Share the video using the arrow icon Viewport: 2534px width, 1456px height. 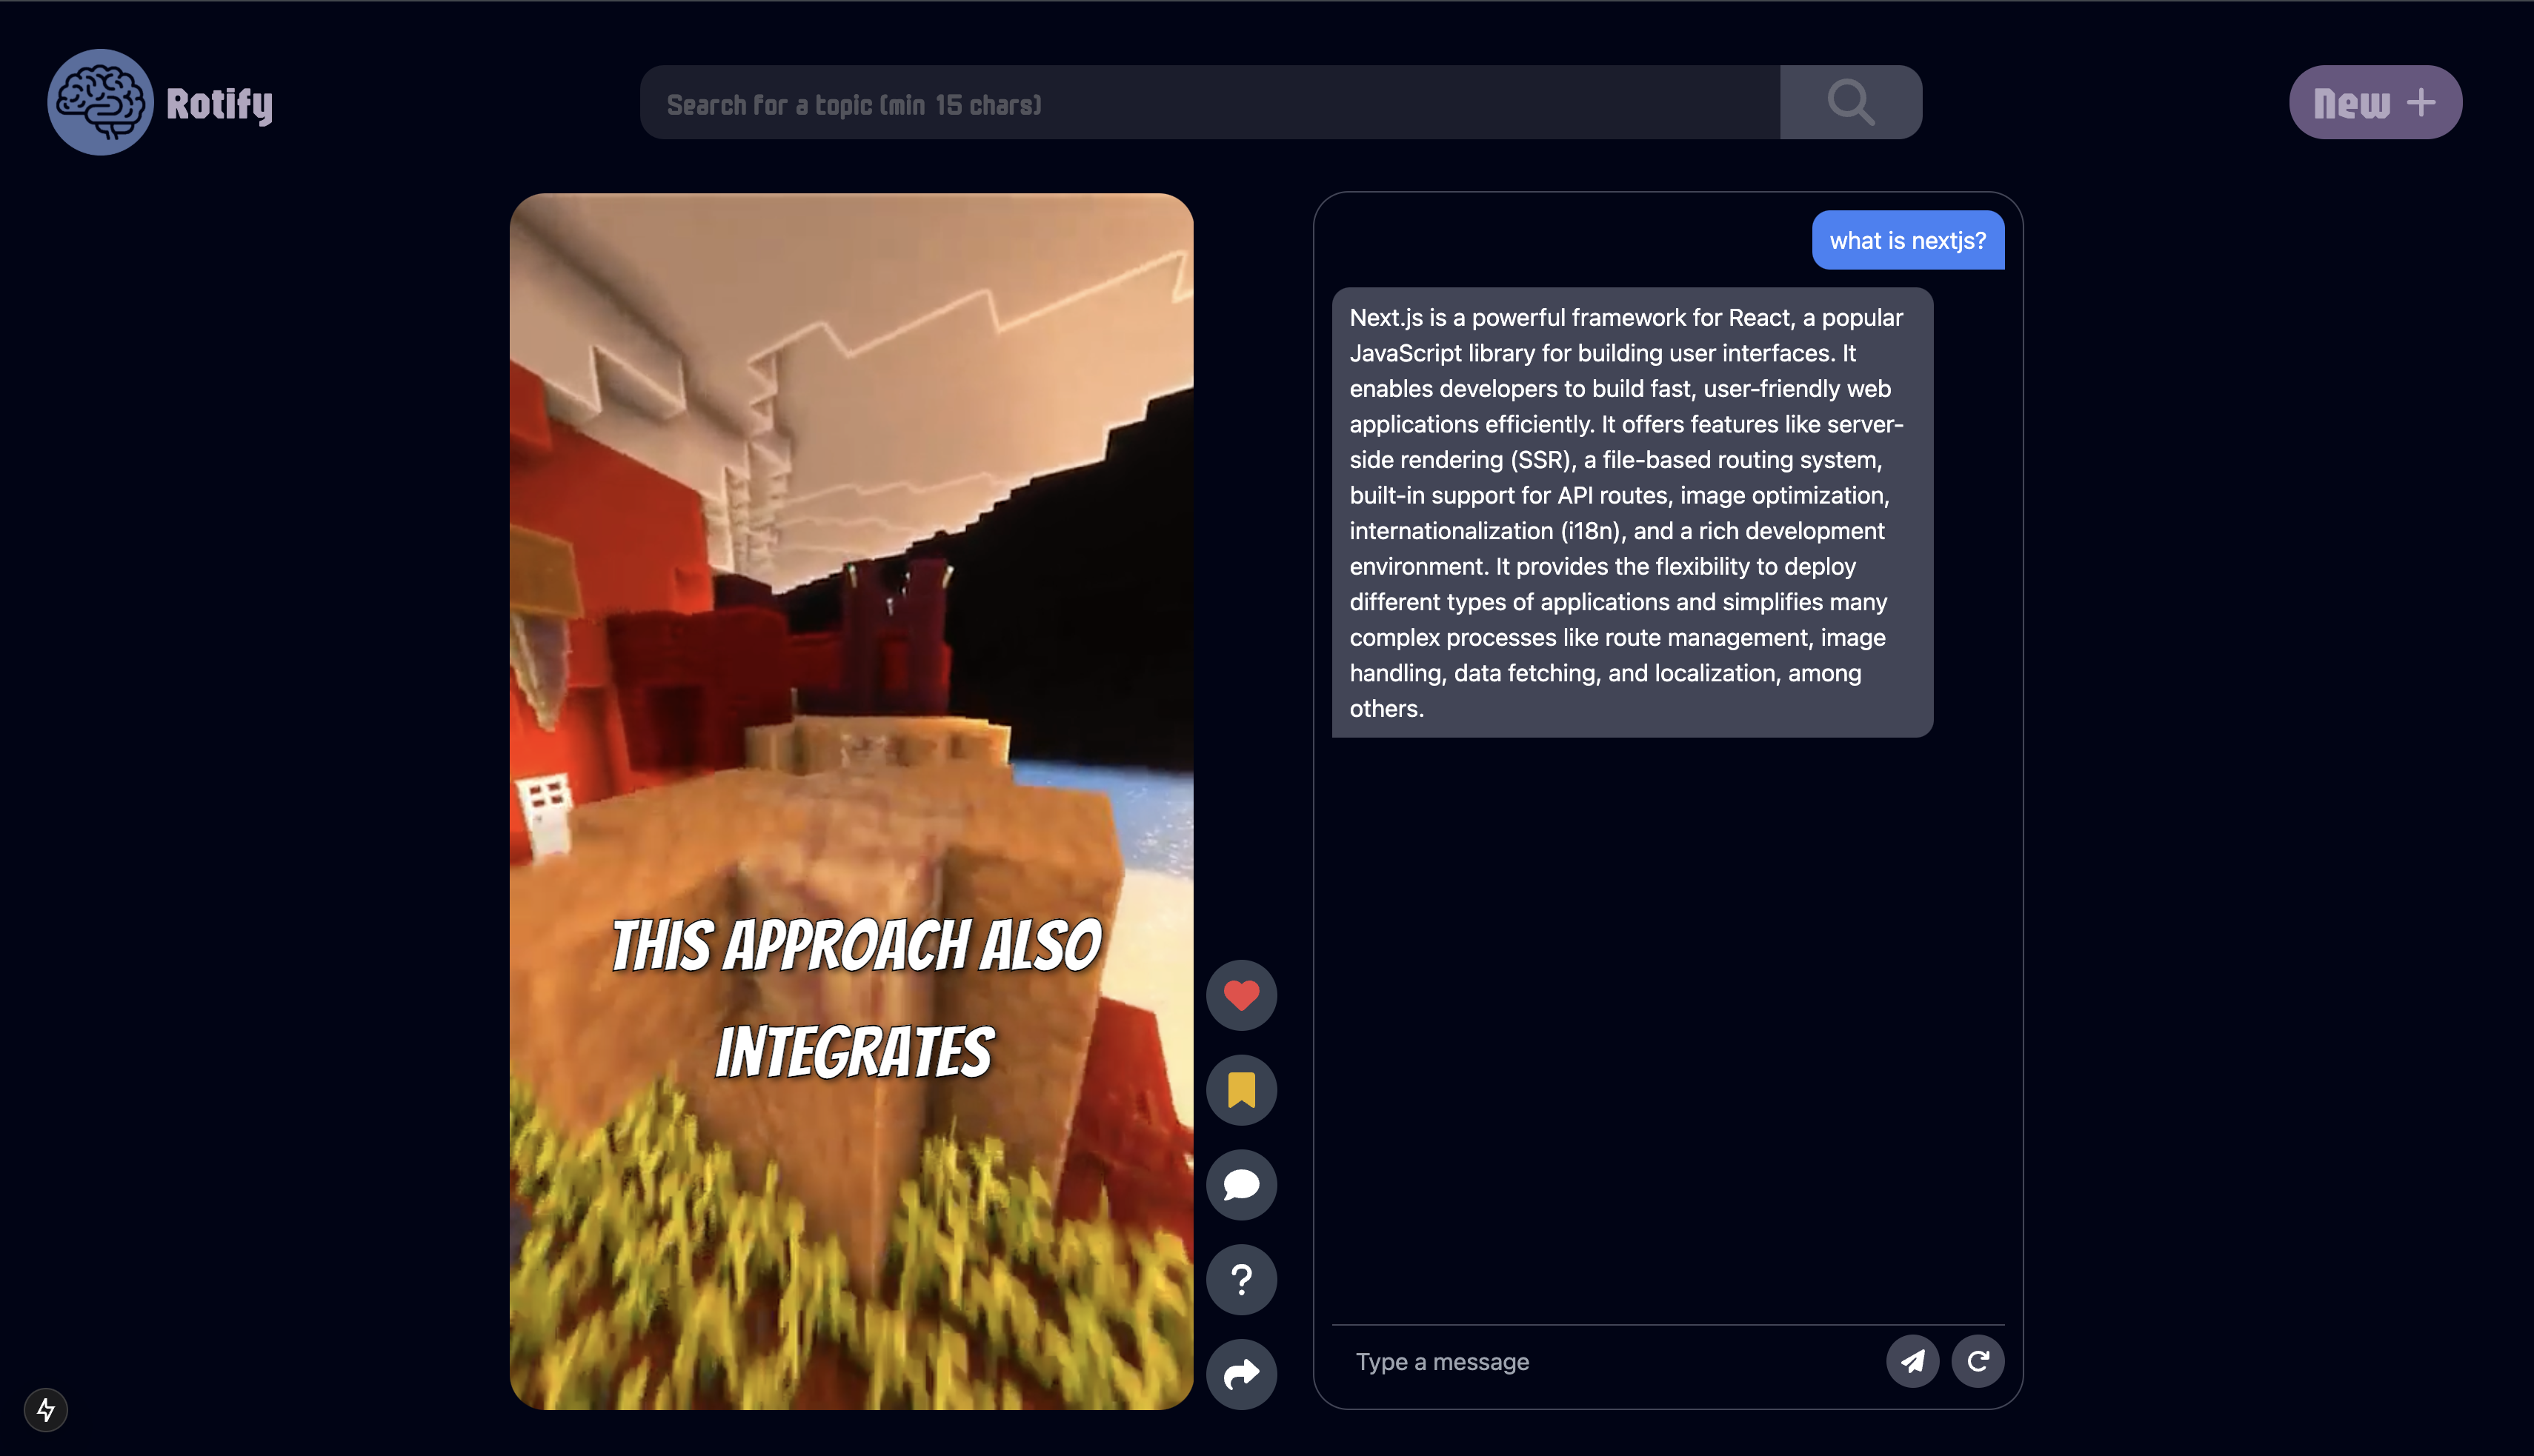tap(1242, 1374)
